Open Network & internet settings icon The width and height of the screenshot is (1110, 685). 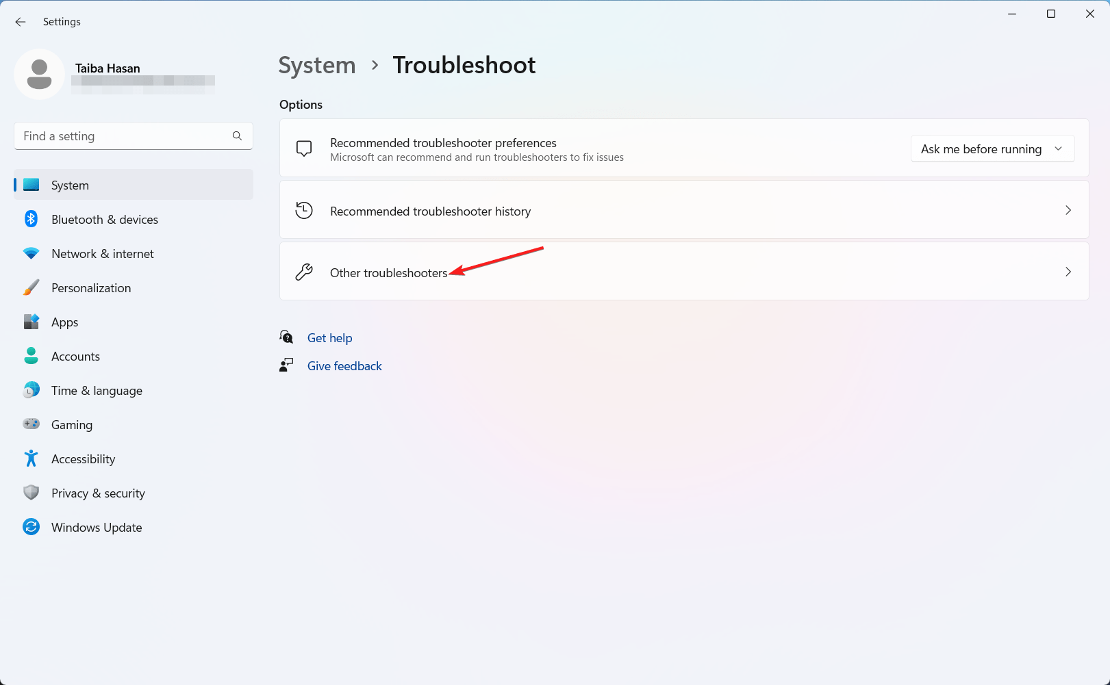(31, 253)
